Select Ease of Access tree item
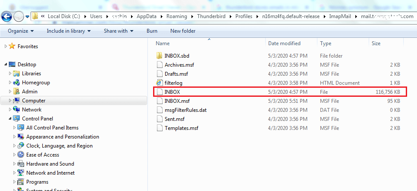The height and width of the screenshot is (191, 417). [43, 155]
